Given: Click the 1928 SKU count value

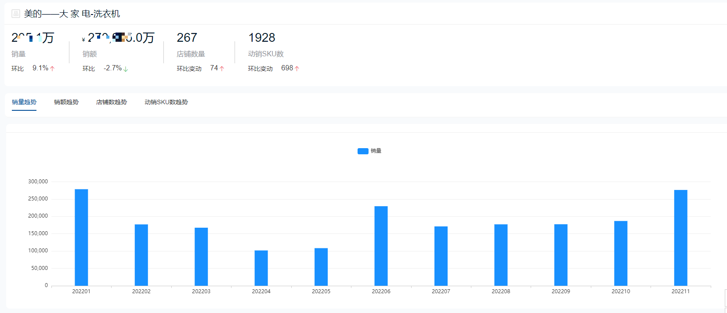Looking at the screenshot, I should (262, 38).
